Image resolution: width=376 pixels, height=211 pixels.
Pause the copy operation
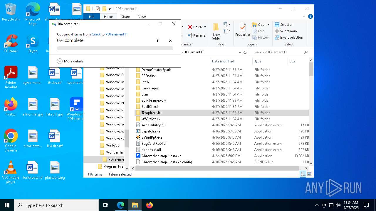(157, 41)
